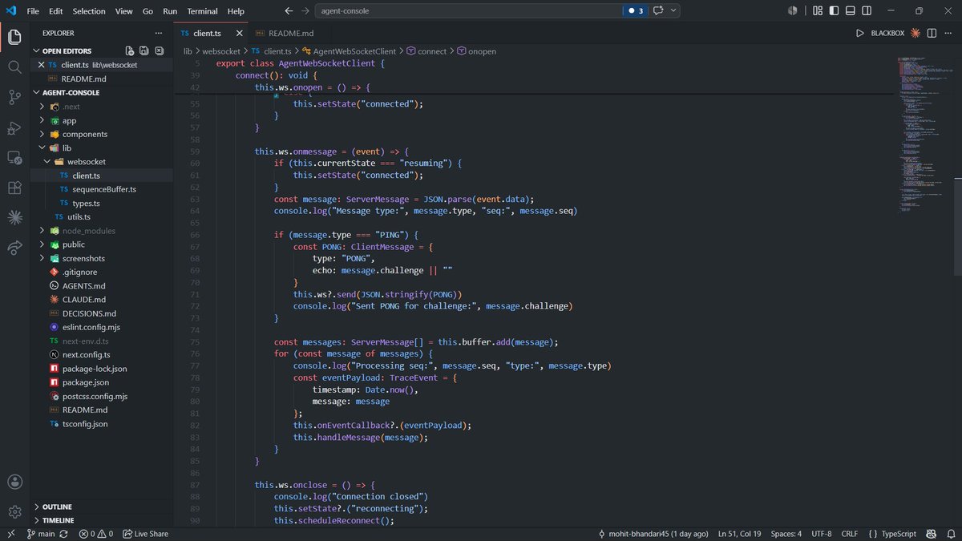This screenshot has width=962, height=541.
Task: Click the Run play icon in editor toolbar
Action: (859, 33)
